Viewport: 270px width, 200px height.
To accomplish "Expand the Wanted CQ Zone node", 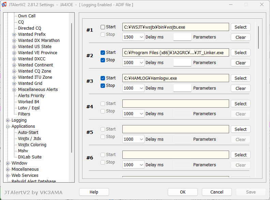I will click(x=14, y=71).
